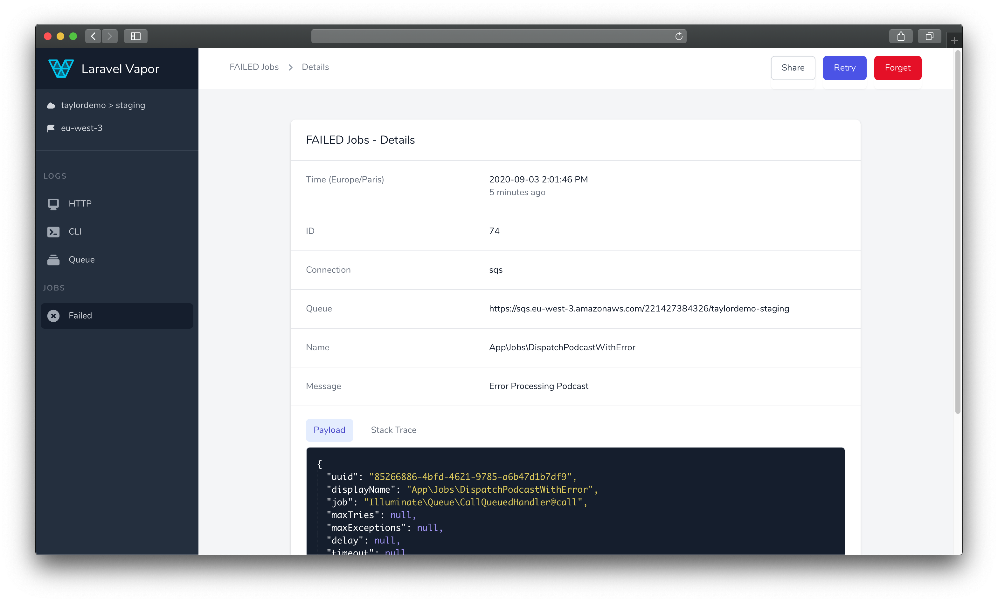Screen dimensions: 998x602
Task: Toggle the browser sidebar button
Action: tap(136, 37)
